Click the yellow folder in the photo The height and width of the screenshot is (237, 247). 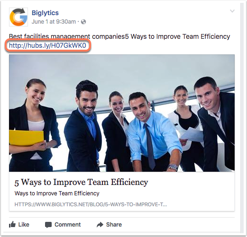coord(27,139)
